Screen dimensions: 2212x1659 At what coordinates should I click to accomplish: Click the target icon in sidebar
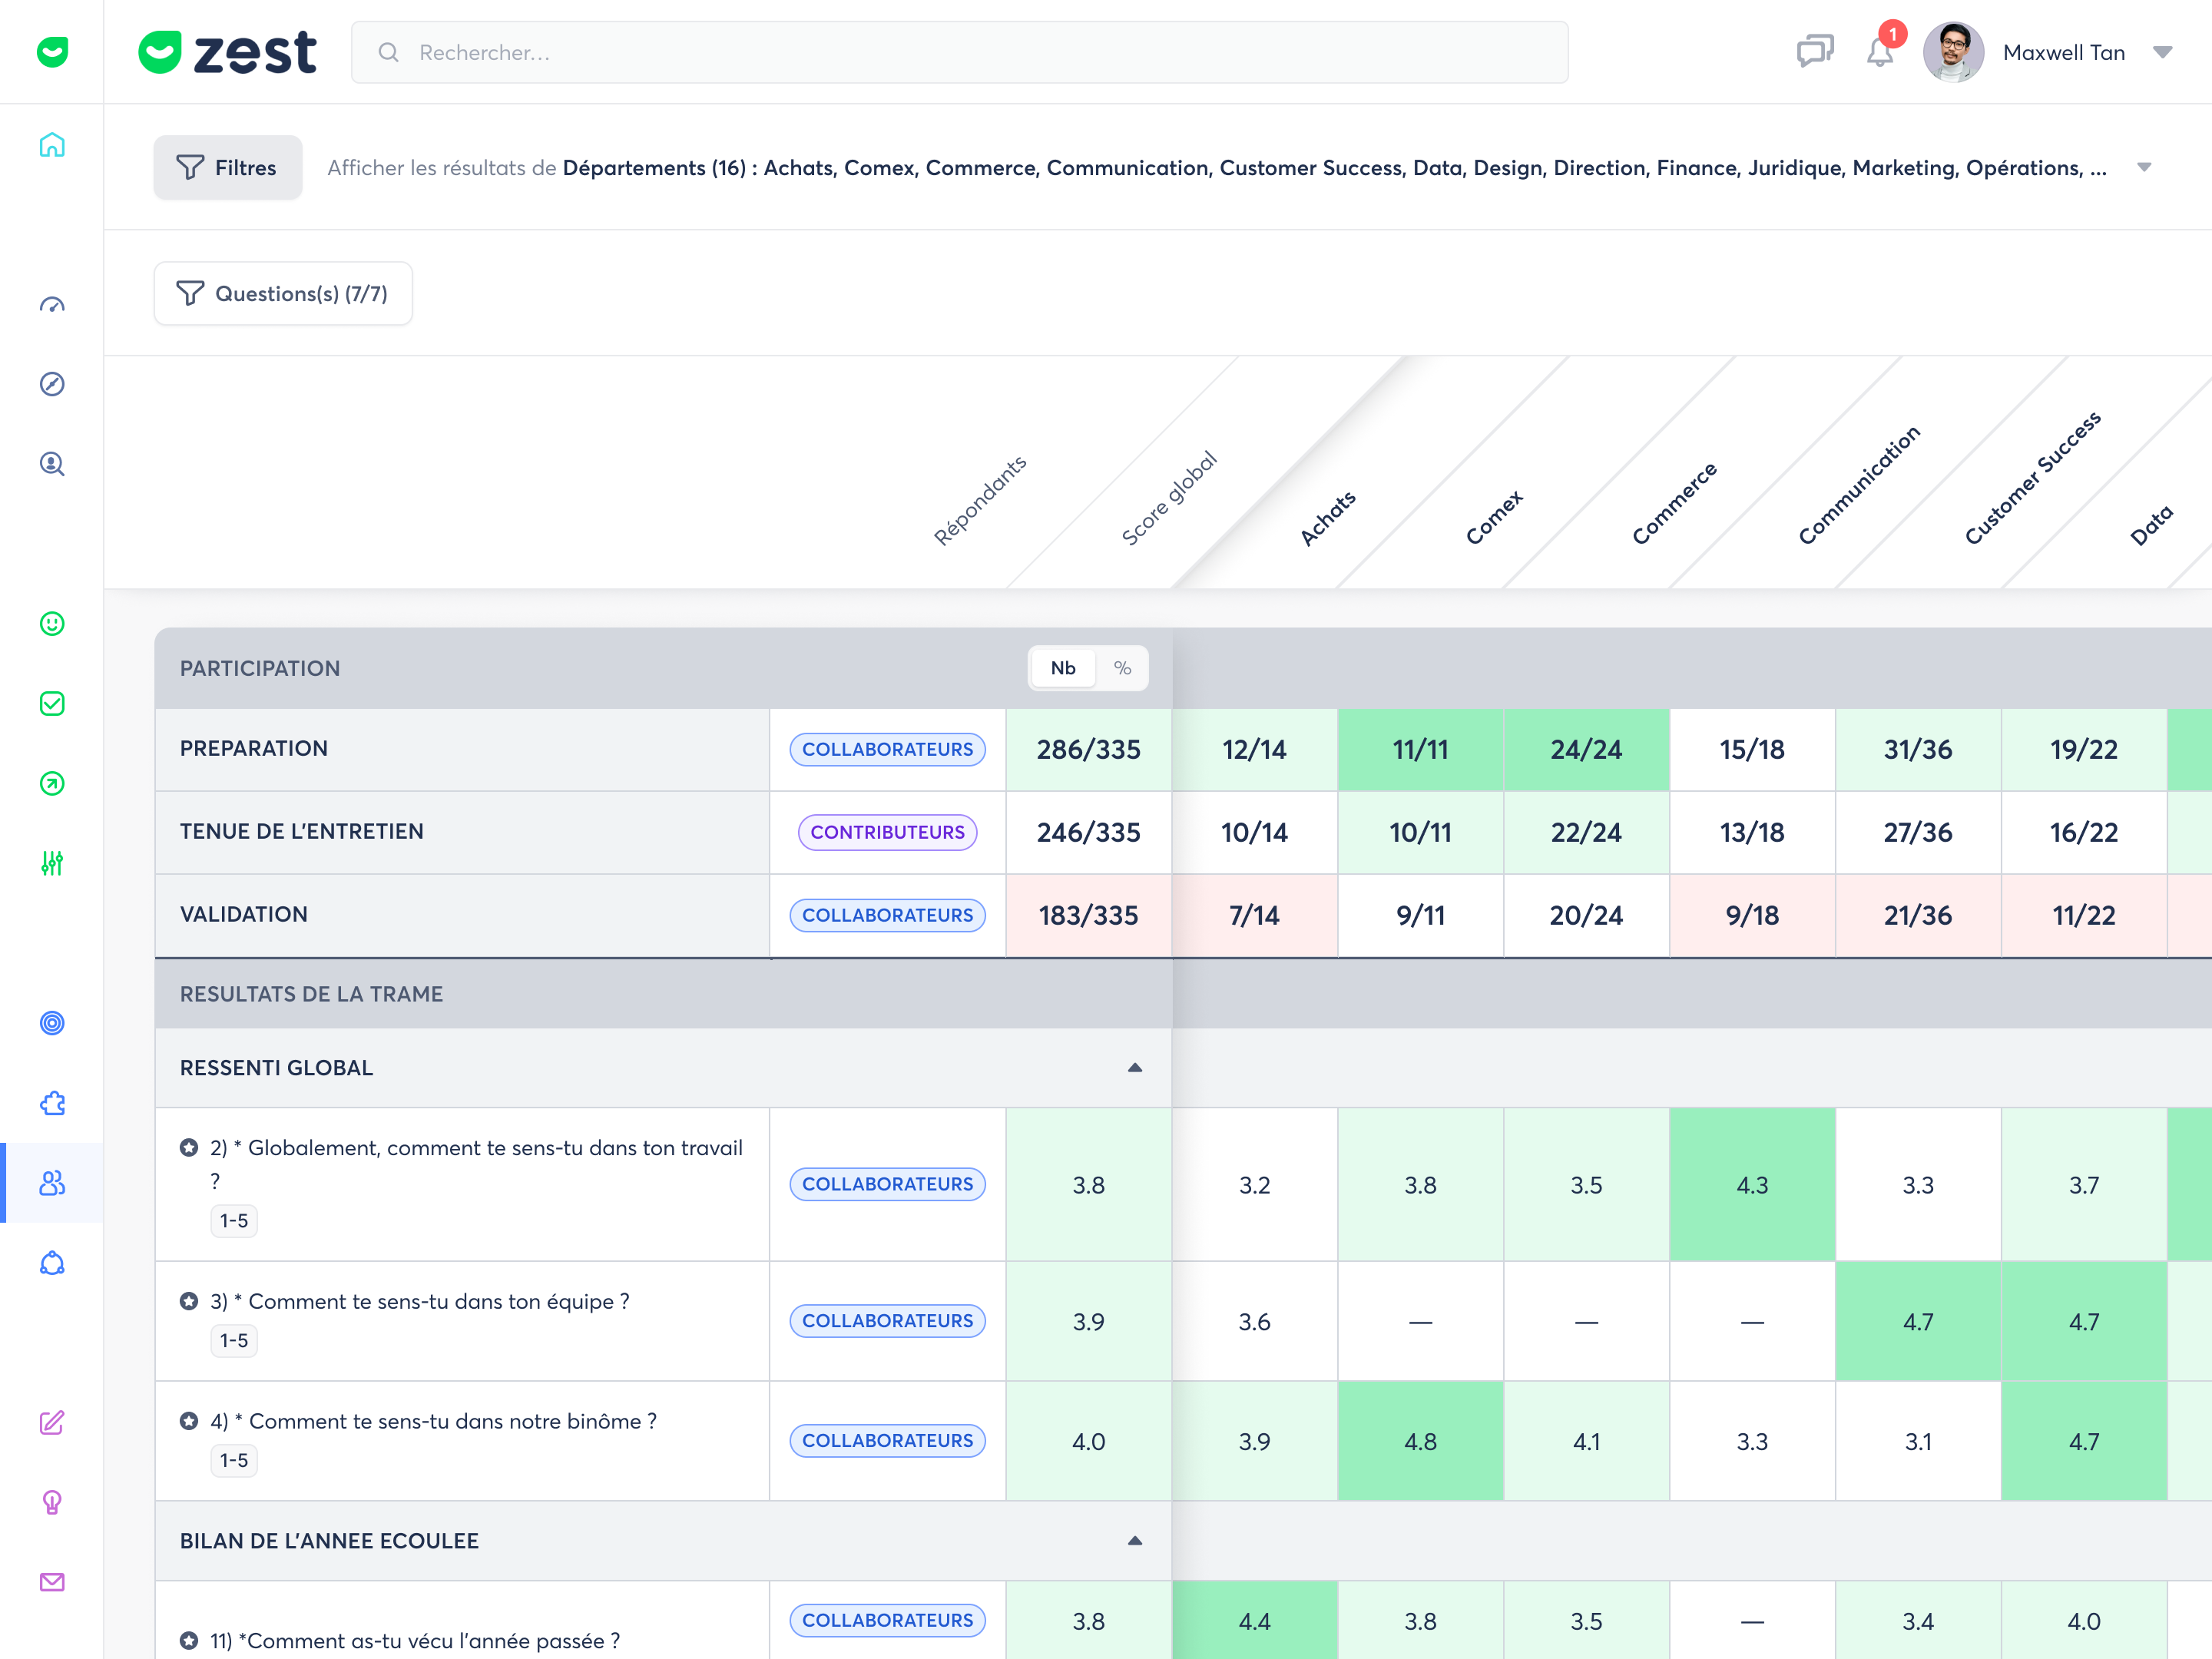pyautogui.click(x=52, y=1023)
